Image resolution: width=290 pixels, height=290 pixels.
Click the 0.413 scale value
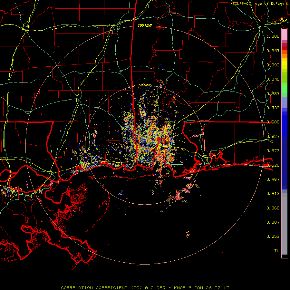click(273, 194)
